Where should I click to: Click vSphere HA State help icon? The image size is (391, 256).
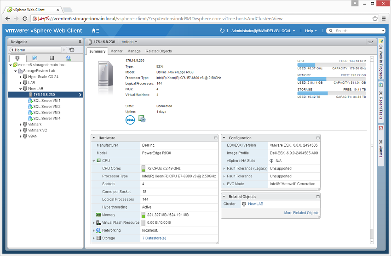[271, 161]
